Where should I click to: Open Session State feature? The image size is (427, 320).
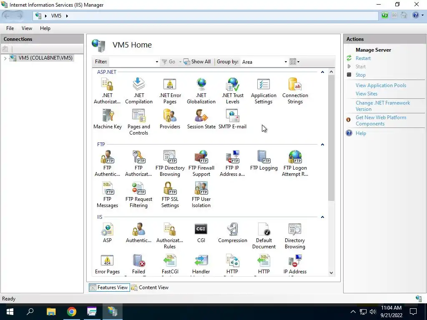(201, 119)
